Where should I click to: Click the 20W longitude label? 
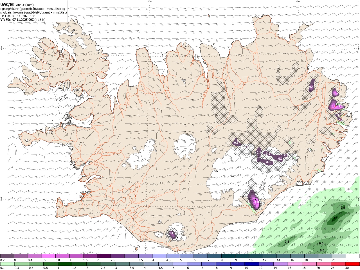coord(150,1)
